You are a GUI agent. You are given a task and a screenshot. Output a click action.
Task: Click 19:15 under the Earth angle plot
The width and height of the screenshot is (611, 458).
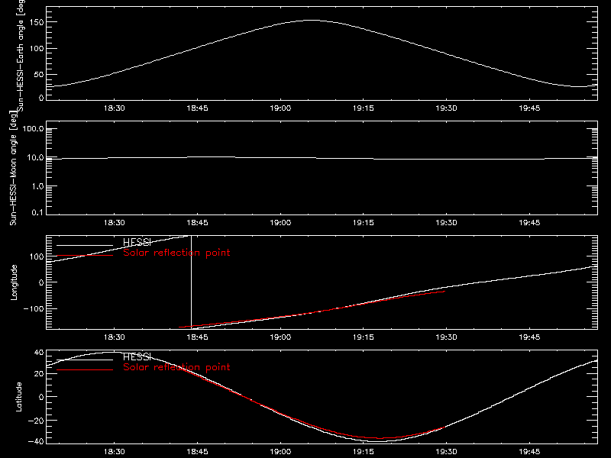(x=364, y=108)
